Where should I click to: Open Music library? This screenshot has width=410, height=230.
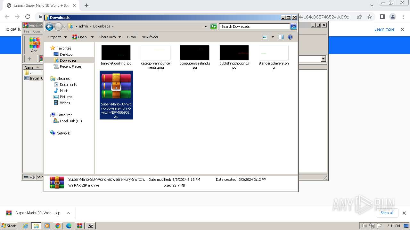(x=64, y=91)
